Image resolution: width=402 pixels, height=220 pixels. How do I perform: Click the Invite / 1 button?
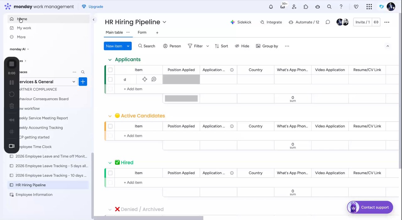point(362,22)
